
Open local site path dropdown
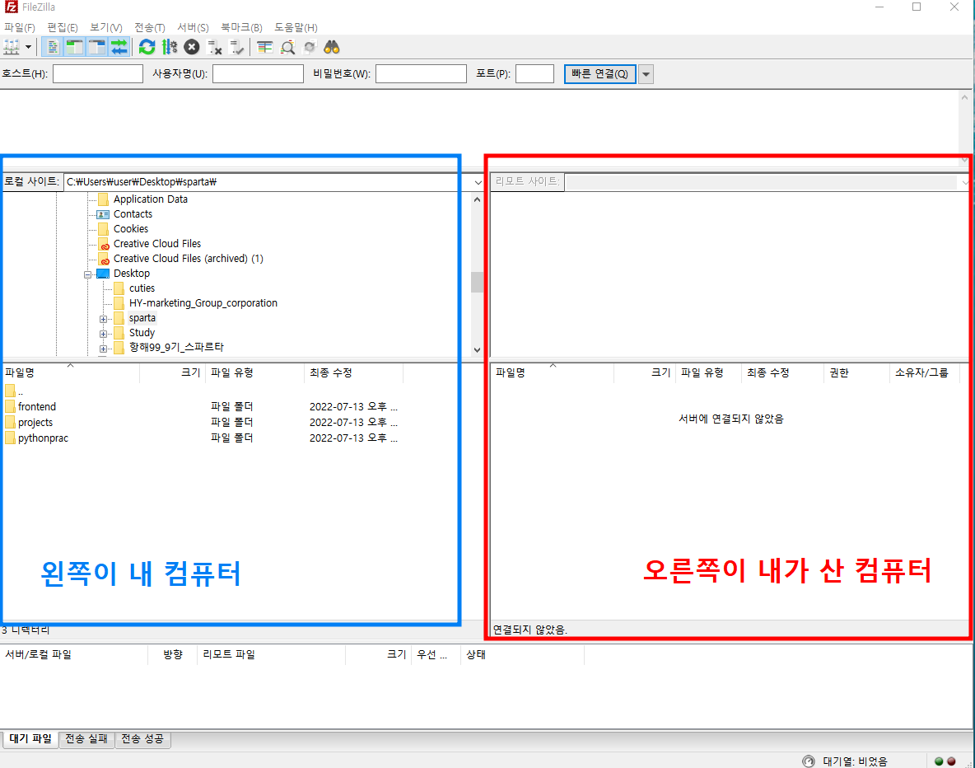click(478, 182)
